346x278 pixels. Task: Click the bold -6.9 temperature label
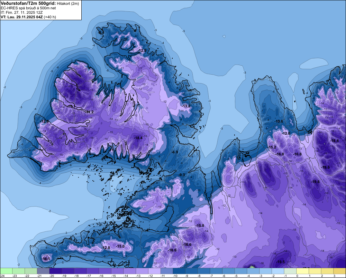point(175,152)
